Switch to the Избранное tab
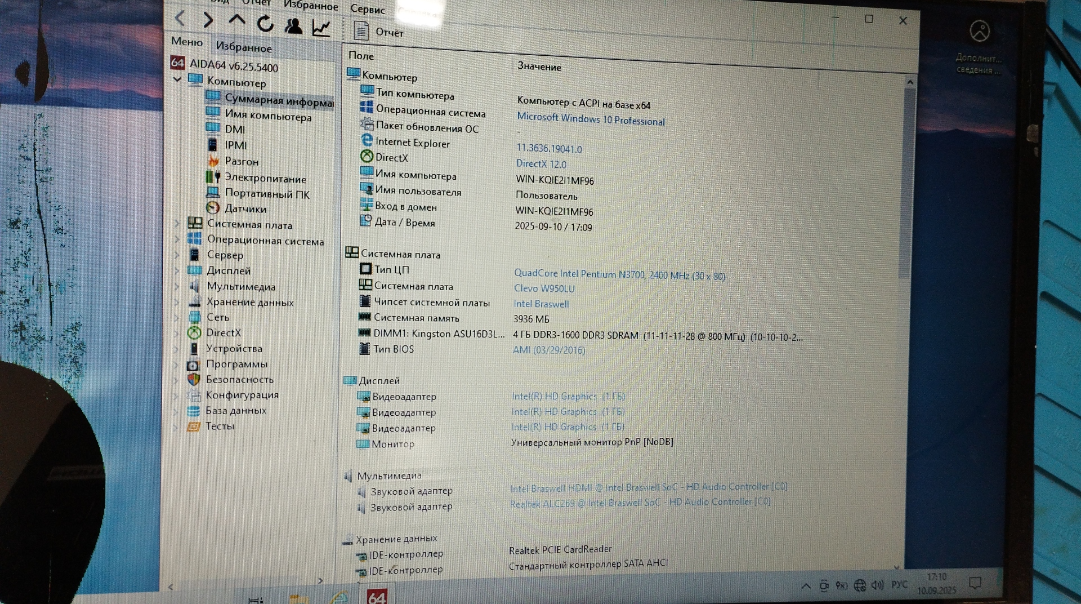1081x604 pixels. pyautogui.click(x=243, y=48)
